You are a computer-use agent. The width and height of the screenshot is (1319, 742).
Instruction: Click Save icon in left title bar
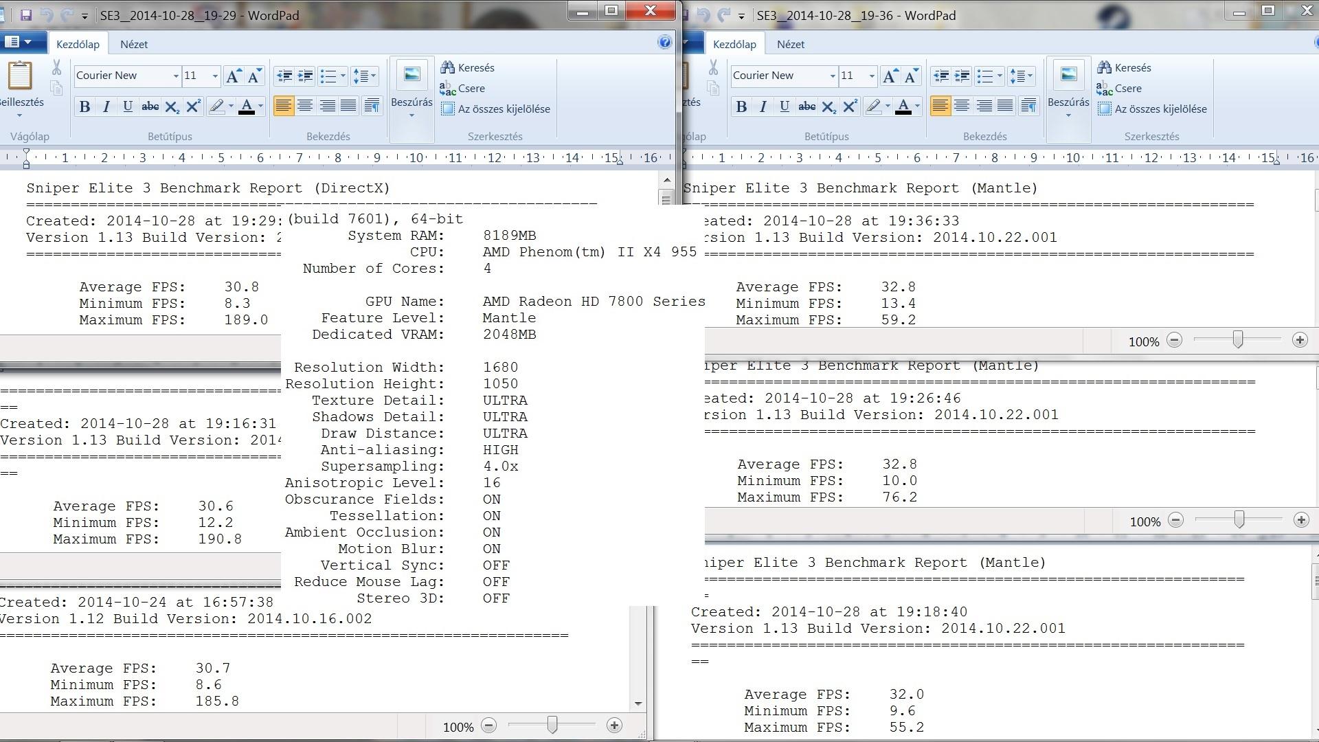pyautogui.click(x=26, y=15)
